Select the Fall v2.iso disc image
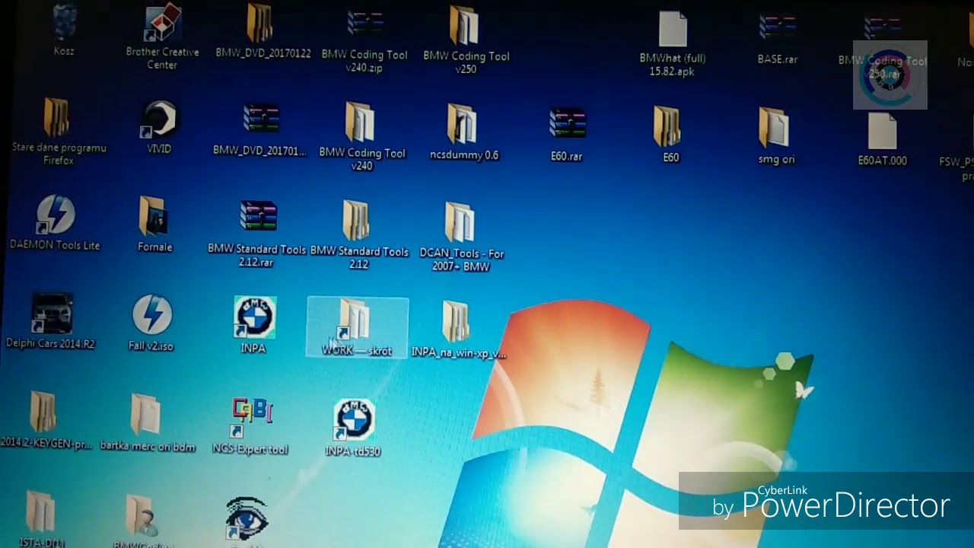974x548 pixels. [x=151, y=323]
